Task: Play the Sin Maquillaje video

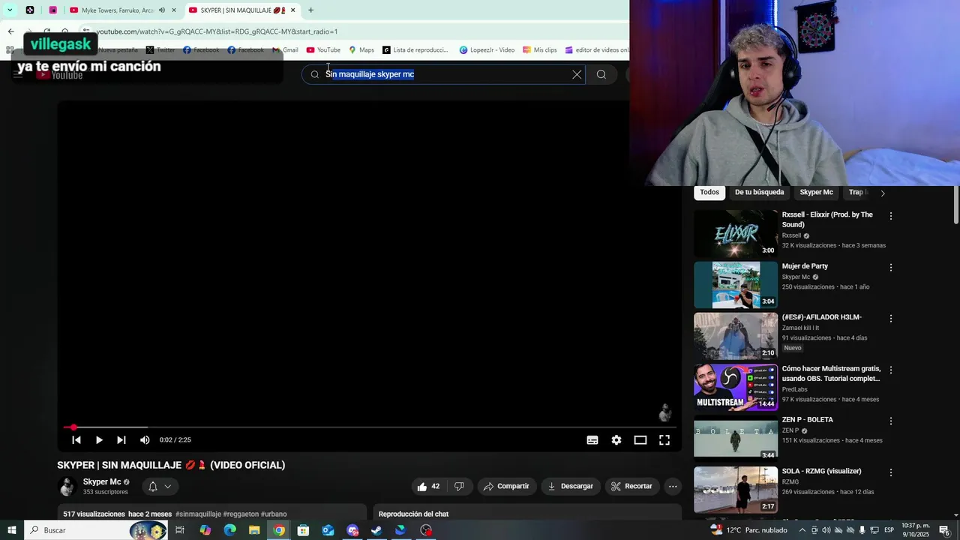Action: pyautogui.click(x=99, y=440)
